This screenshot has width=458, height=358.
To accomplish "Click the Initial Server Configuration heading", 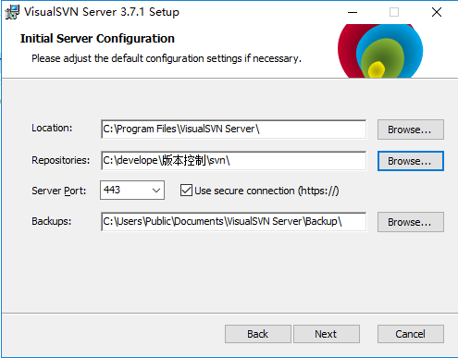I will coord(97,39).
